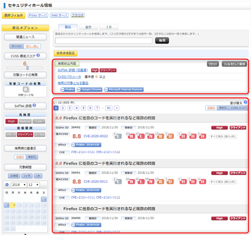Open the calendar year dropdown showing 2018
The image size is (251, 235).
click(19, 185)
